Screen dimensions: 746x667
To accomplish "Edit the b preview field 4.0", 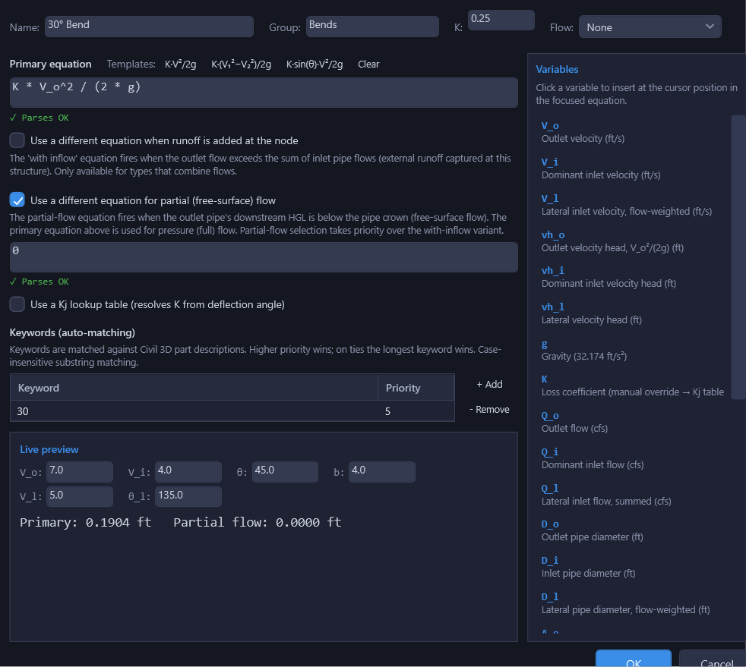I will pos(381,471).
